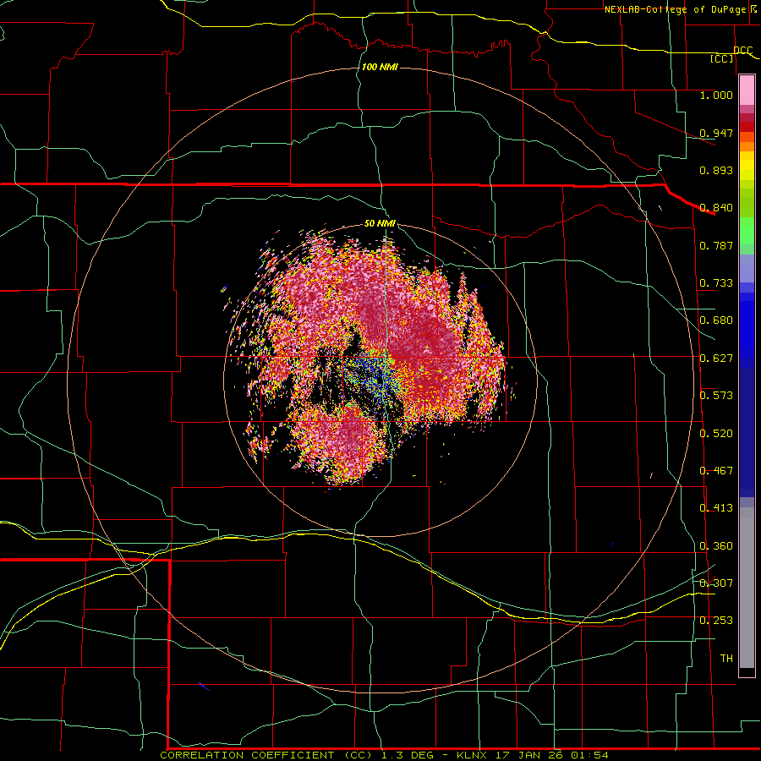
Task: Click the blue-green radar center near KLNX site
Action: pyautogui.click(x=381, y=378)
